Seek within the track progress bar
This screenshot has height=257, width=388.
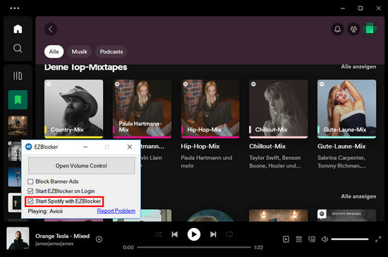[194, 247]
